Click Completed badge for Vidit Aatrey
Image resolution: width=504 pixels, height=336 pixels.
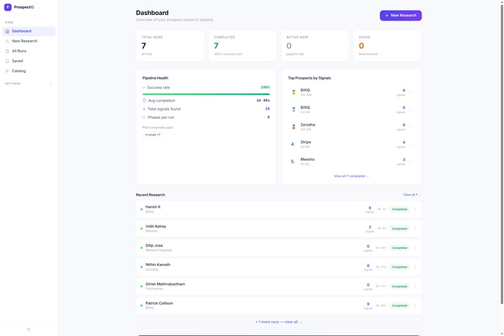399,228
